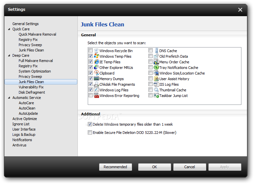Viewport: 254px width, 184px height.
Task: Click the IIS Log Files icon
Action: point(156,84)
